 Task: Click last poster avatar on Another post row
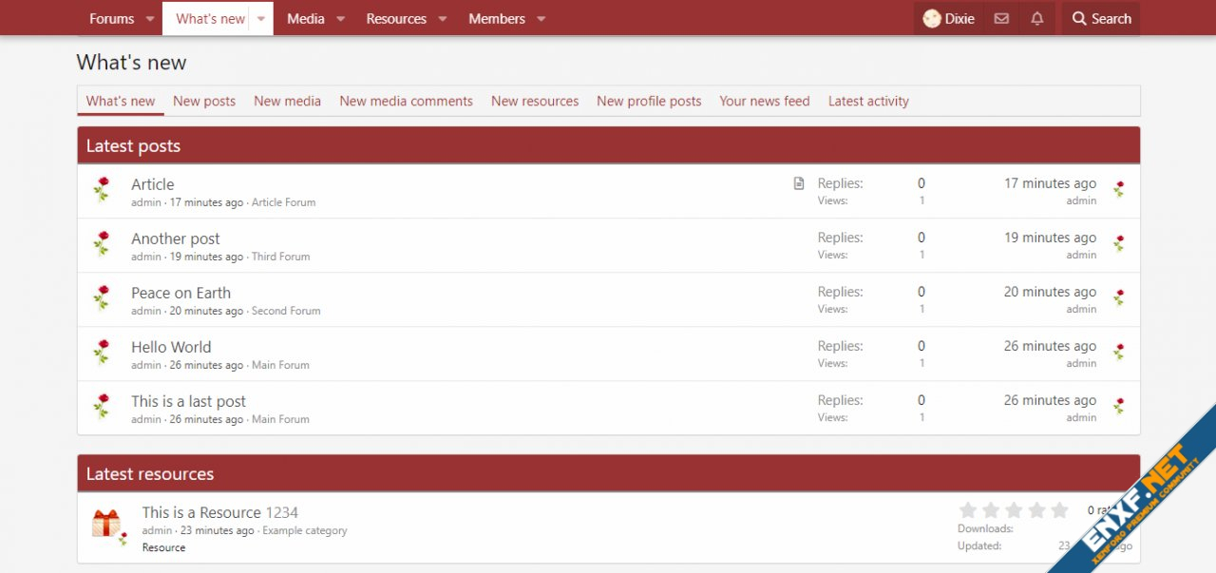pyautogui.click(x=1119, y=244)
